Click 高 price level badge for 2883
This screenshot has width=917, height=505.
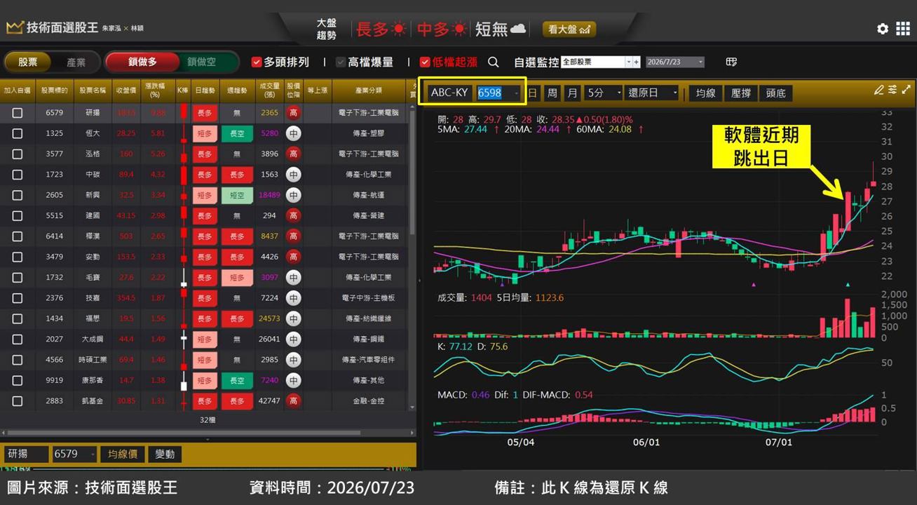pos(293,401)
